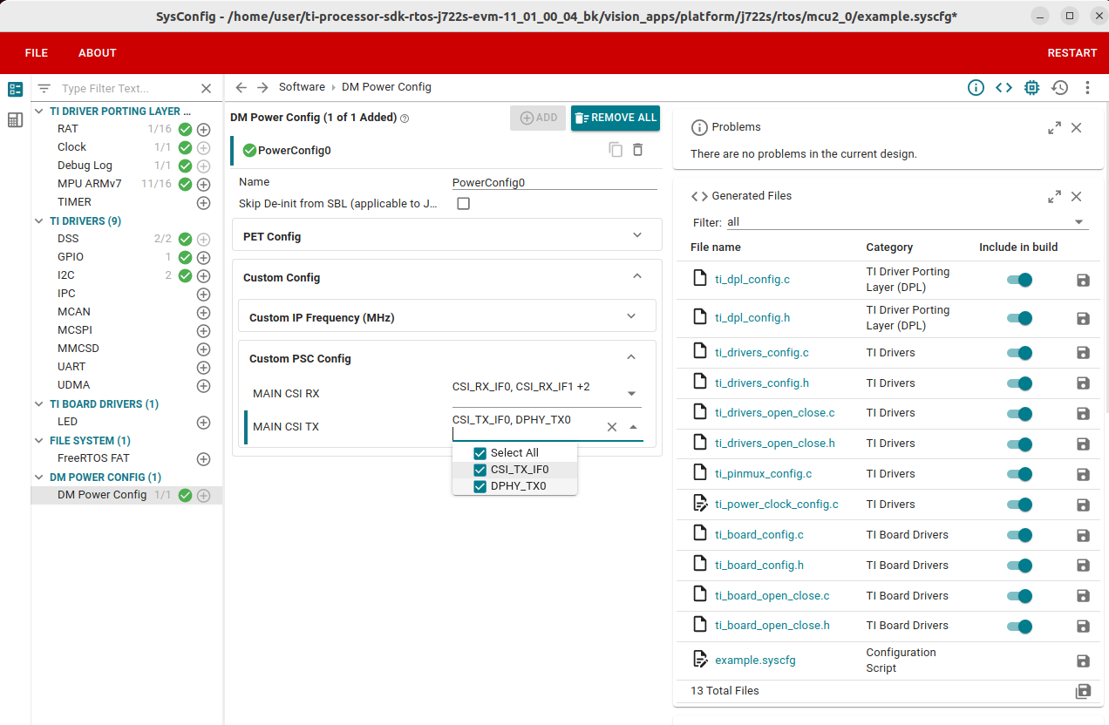The width and height of the screenshot is (1109, 725).
Task: Toggle include in build for ti_board_open_close.h
Action: click(x=1019, y=626)
